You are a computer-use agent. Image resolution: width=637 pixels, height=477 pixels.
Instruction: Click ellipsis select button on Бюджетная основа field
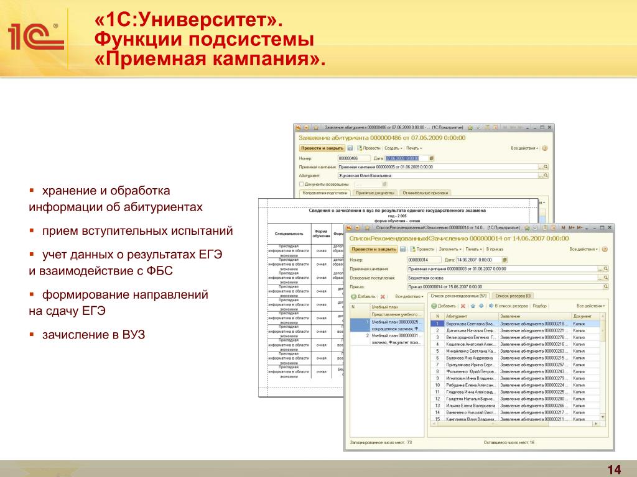tap(600, 278)
